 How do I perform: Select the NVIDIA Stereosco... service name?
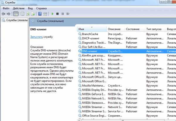94,103
